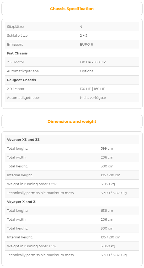Click the Dimensions and weight heading
The image size is (144, 268).
click(x=72, y=121)
